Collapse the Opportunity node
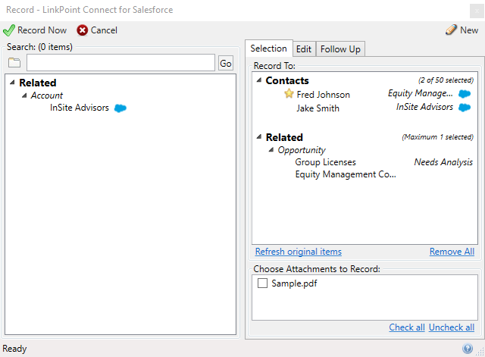 (271, 150)
